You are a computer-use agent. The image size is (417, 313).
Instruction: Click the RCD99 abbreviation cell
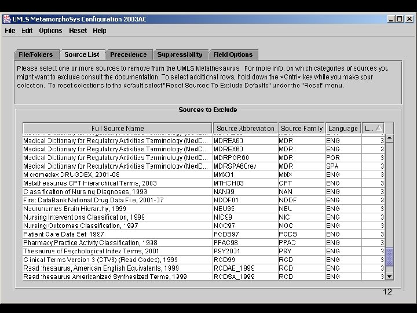coord(245,260)
